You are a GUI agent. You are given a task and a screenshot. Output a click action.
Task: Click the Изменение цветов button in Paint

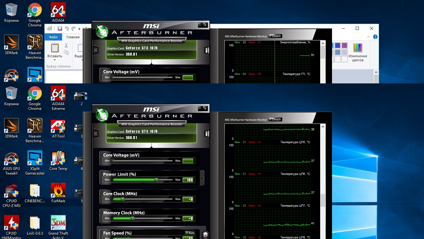[x=358, y=52]
